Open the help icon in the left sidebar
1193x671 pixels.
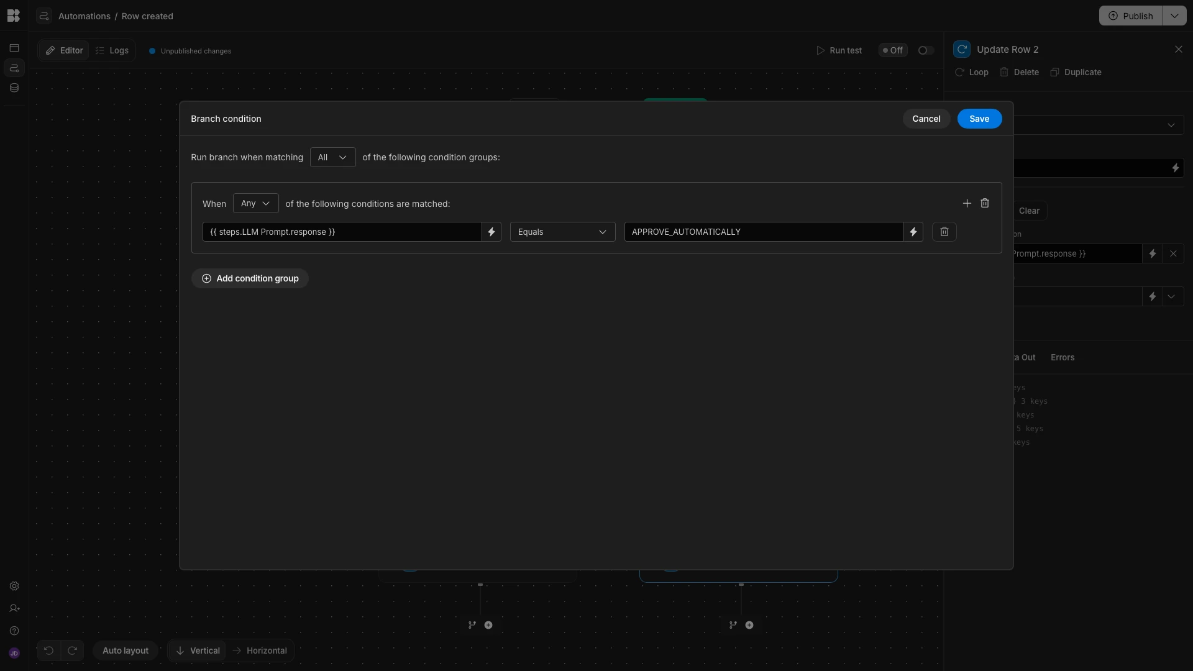click(x=14, y=631)
